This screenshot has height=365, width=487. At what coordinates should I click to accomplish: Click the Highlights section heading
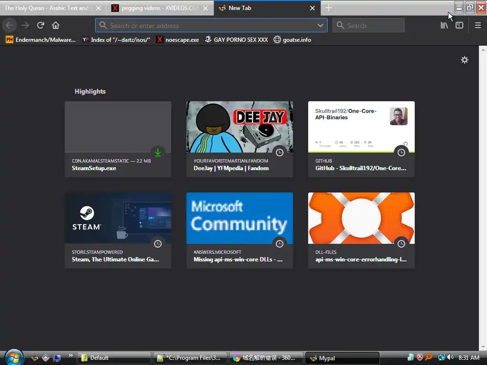click(90, 91)
